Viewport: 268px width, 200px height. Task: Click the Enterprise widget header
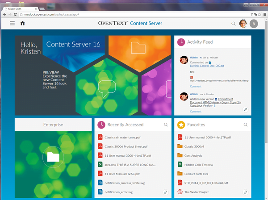53,125
